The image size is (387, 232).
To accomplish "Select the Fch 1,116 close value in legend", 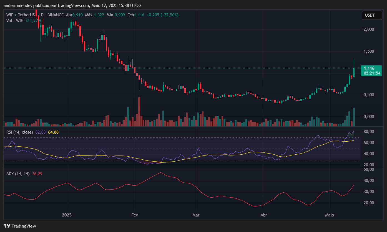I will tap(136, 15).
